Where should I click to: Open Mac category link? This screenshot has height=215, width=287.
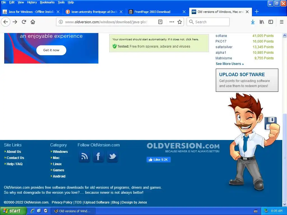point(56,158)
